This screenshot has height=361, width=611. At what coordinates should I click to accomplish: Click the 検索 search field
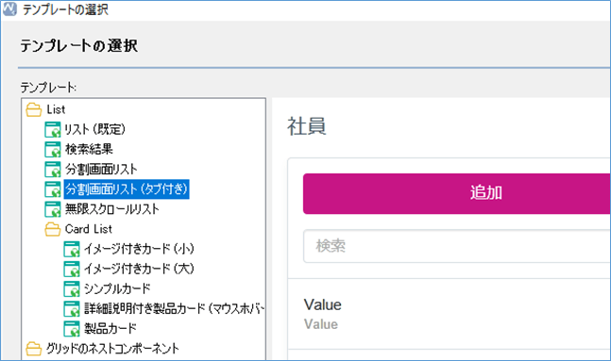(457, 246)
